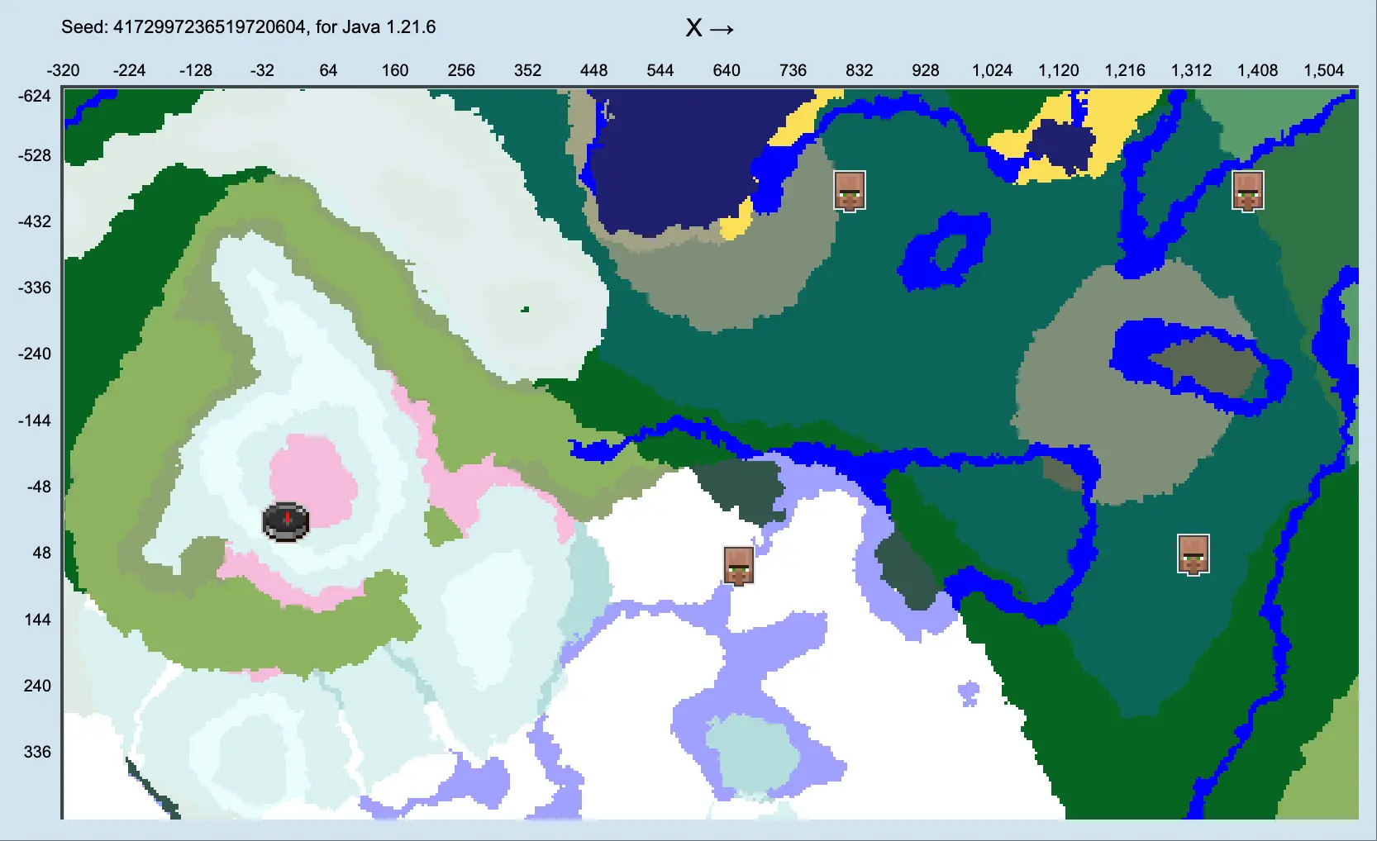Click the -624 z-axis label
Image resolution: width=1377 pixels, height=841 pixels.
pyautogui.click(x=35, y=96)
